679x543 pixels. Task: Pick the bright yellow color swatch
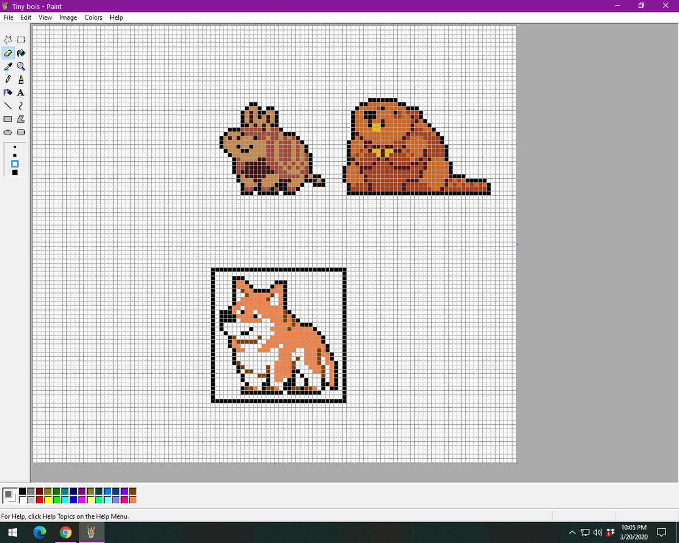48,500
